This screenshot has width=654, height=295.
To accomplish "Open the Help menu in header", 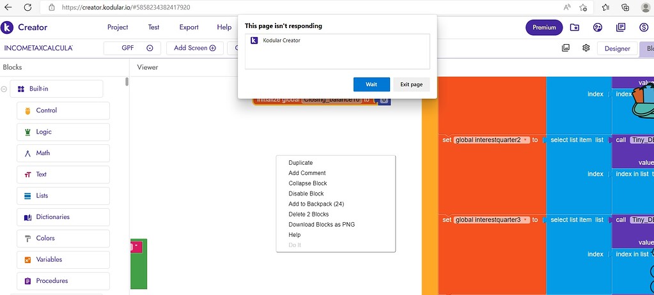I will pos(224,27).
